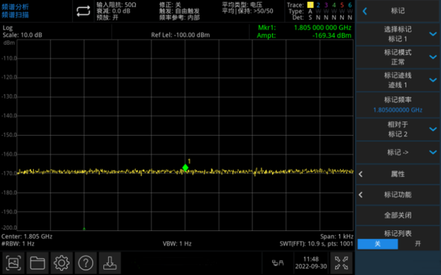Click the Log scale type label
The image size is (441, 275).
7,28
